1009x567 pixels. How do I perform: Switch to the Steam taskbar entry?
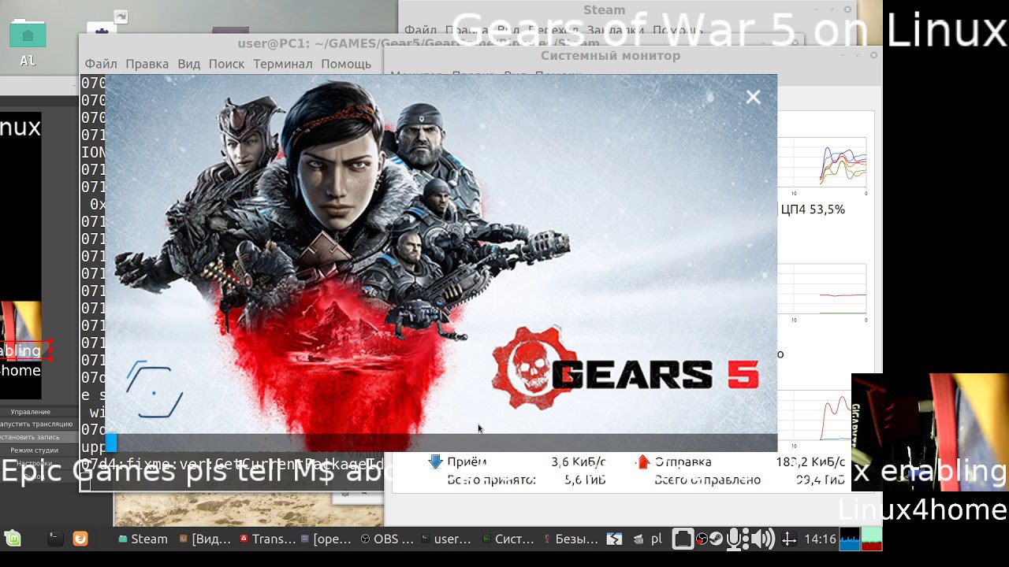(143, 539)
